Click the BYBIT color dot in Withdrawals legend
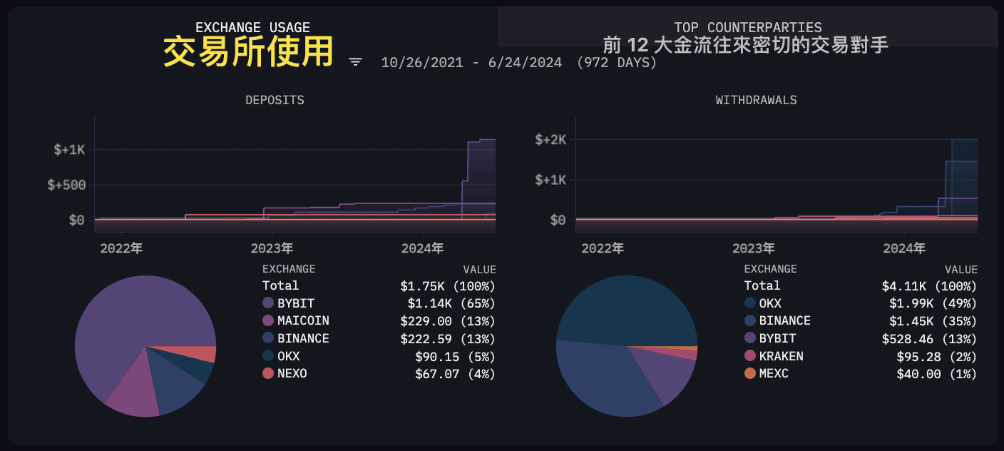1004x451 pixels. [749, 338]
